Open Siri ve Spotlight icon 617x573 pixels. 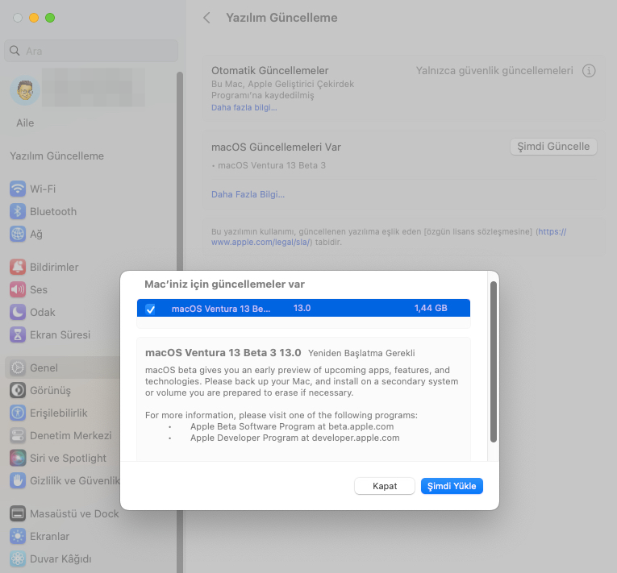tap(18, 458)
